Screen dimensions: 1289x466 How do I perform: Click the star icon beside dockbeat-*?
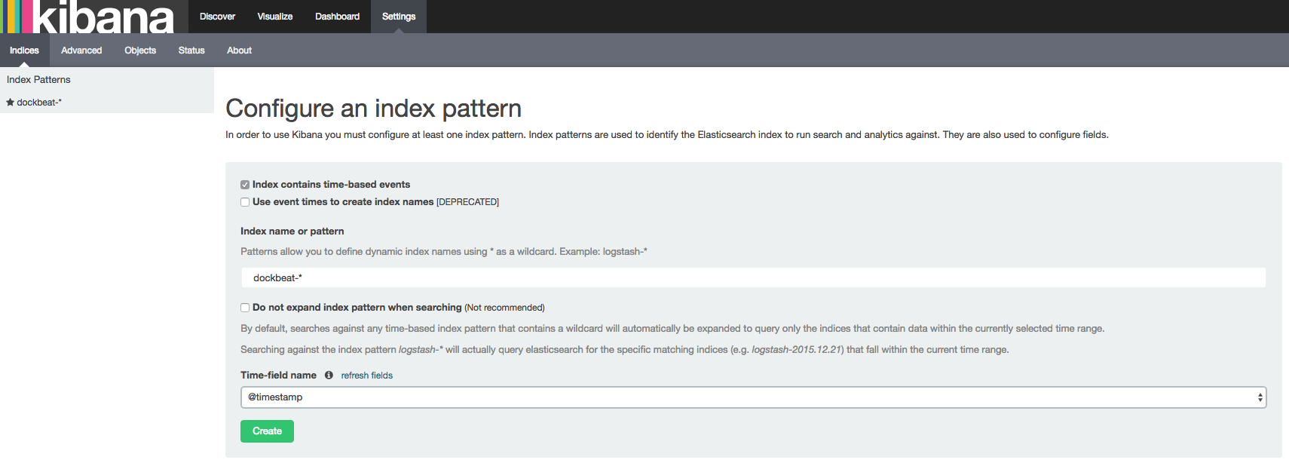[x=11, y=103]
